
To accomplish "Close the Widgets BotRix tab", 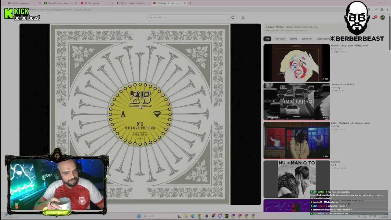I will click(x=148, y=3).
